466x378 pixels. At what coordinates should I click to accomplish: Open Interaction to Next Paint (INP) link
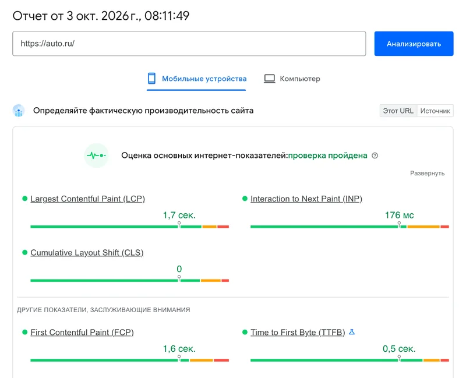306,199
